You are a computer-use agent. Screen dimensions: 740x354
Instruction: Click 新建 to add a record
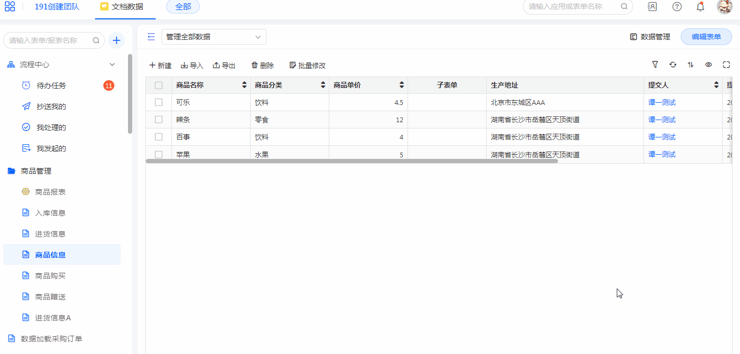160,66
